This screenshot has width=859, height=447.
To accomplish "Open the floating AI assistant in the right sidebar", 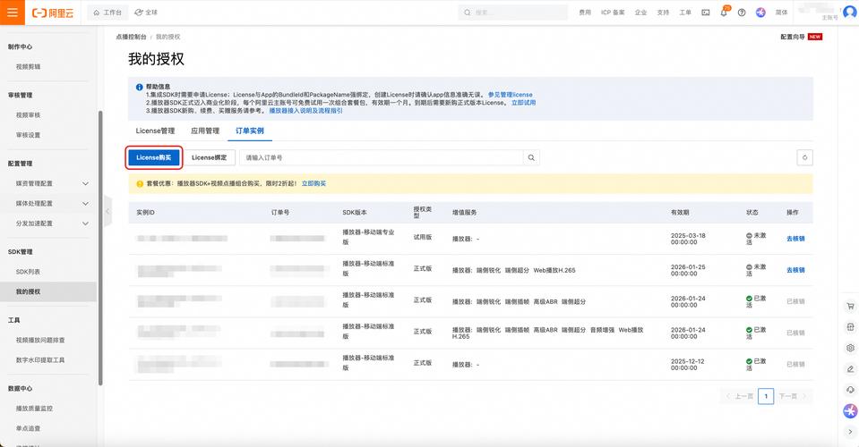I will (850, 411).
